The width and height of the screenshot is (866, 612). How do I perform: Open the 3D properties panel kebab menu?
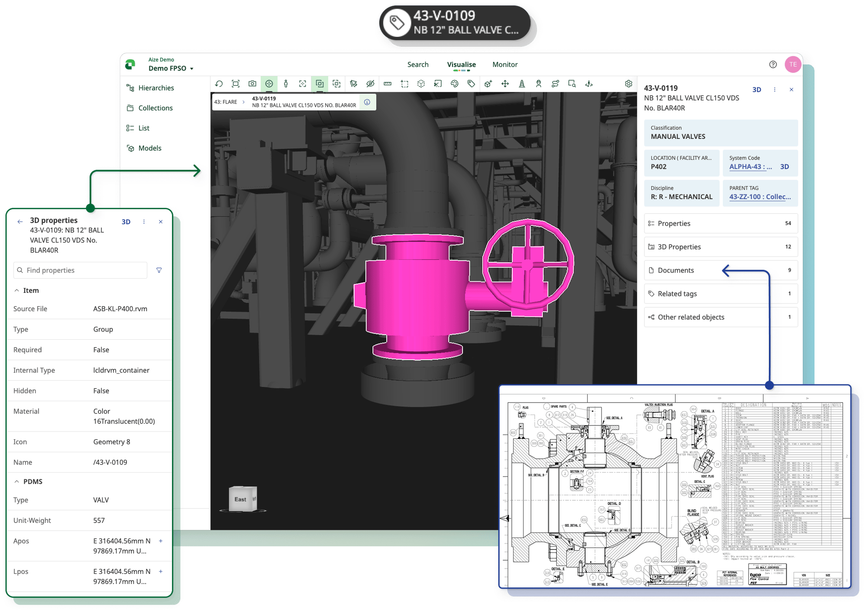click(x=144, y=222)
